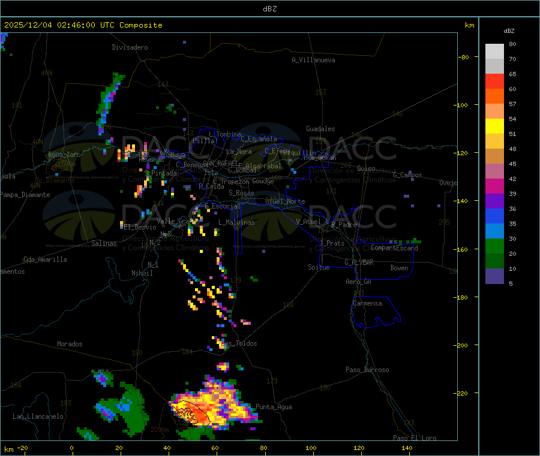Select the Punta_Agua place label
Viewport: 540px width, 456px height.
274,407
